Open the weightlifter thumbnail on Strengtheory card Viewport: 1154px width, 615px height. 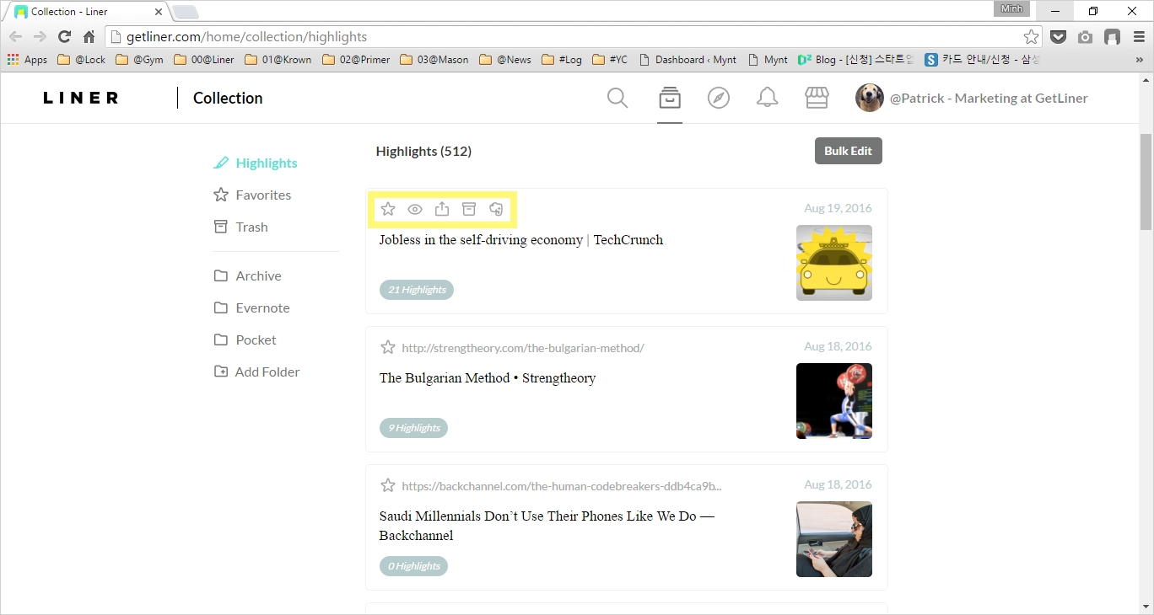point(833,401)
